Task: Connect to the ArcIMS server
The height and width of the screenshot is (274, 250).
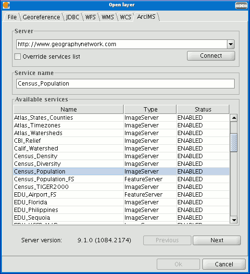Action: pos(211,56)
